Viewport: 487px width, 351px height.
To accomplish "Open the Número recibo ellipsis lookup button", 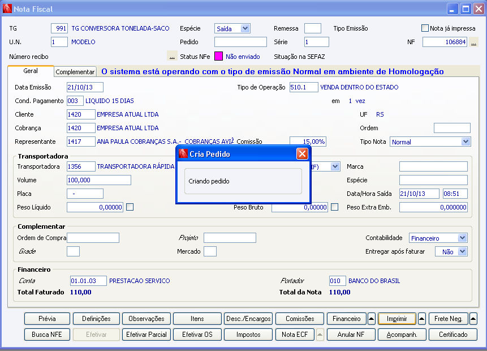I will point(172,55).
